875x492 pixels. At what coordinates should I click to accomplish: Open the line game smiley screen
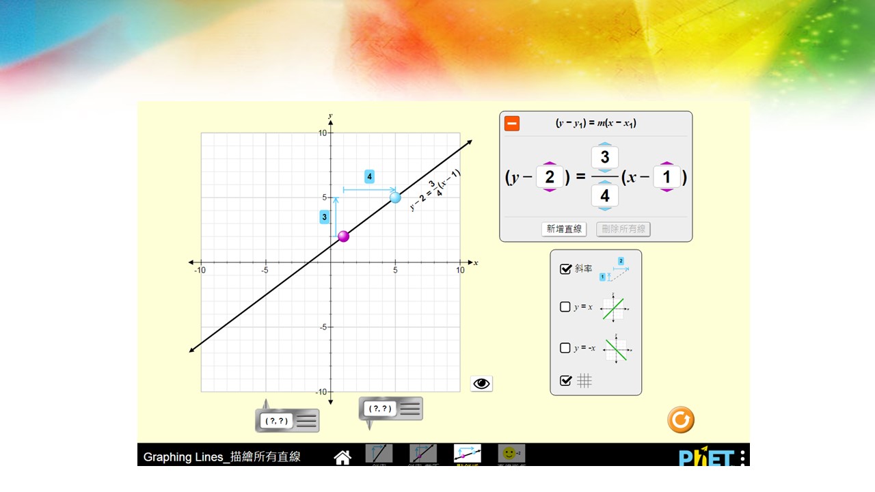click(x=511, y=454)
